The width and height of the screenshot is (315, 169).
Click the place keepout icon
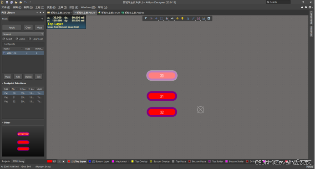tap(198, 19)
